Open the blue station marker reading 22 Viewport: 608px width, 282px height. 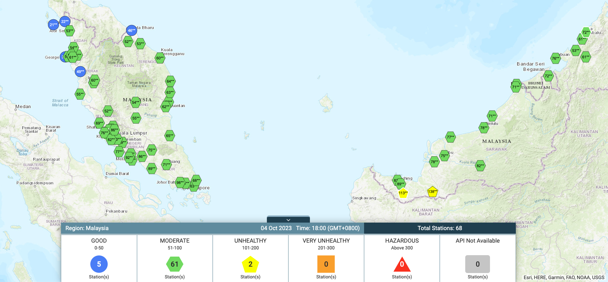(65, 21)
